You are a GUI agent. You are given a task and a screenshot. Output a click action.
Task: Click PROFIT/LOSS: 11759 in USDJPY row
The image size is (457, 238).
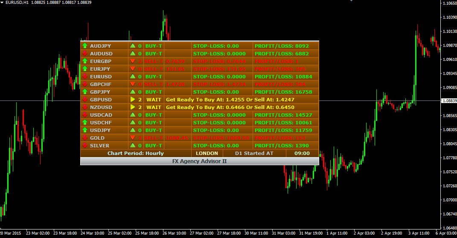(283, 130)
